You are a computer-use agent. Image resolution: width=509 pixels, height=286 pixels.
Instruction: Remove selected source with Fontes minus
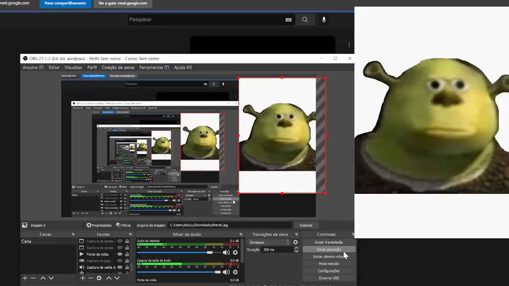(x=90, y=278)
